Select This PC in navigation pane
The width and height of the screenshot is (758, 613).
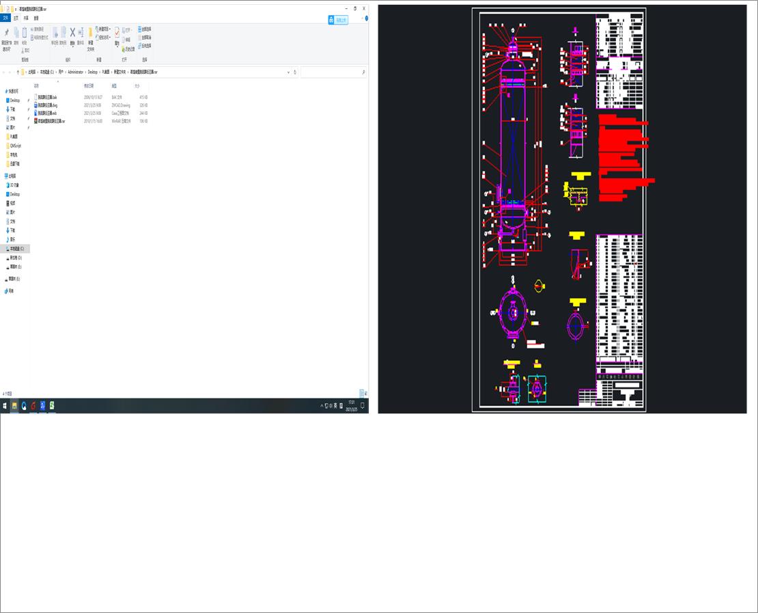coord(10,176)
